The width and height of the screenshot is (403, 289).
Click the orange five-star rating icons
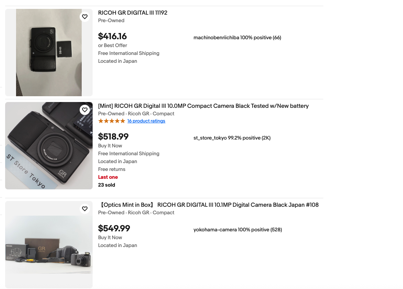click(112, 121)
